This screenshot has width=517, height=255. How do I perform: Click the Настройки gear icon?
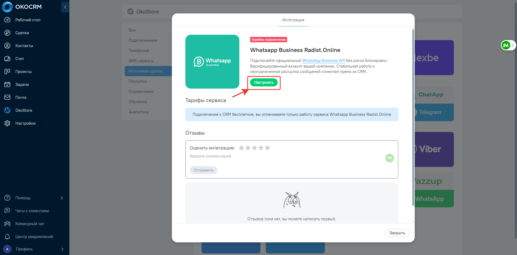(x=7, y=123)
